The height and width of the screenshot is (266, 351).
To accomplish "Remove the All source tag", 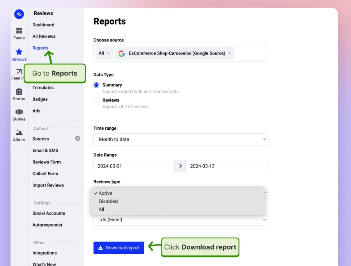I will coord(108,53).
